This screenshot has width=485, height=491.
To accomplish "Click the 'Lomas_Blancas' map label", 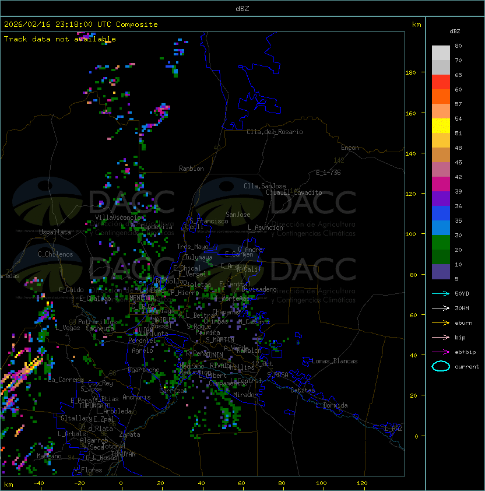I will coord(335,361).
